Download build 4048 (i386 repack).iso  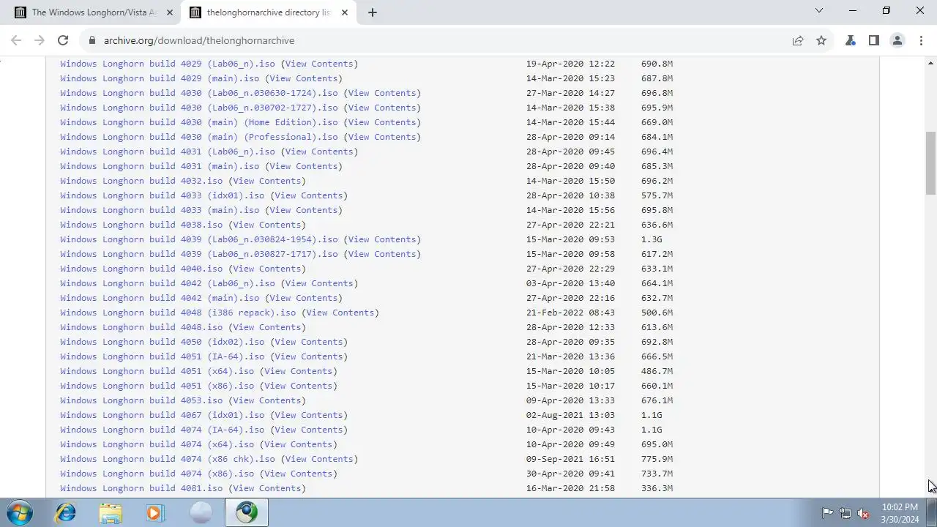178,313
